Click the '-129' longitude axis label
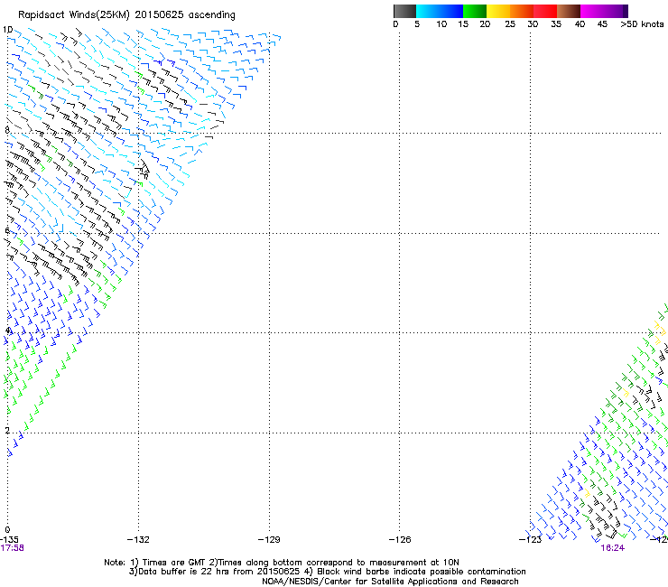Image resolution: width=668 pixels, height=587 pixels. click(269, 540)
